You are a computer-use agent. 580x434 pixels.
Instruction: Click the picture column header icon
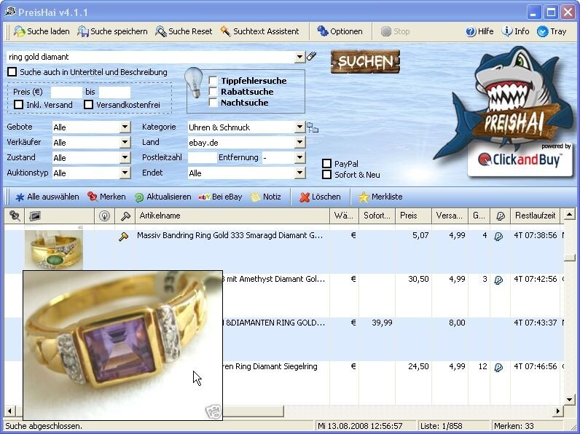[35, 216]
